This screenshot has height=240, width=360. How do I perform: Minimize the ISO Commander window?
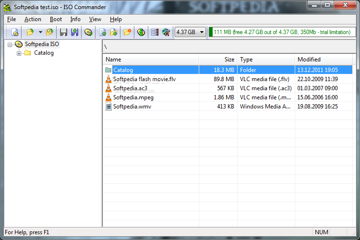314,5
